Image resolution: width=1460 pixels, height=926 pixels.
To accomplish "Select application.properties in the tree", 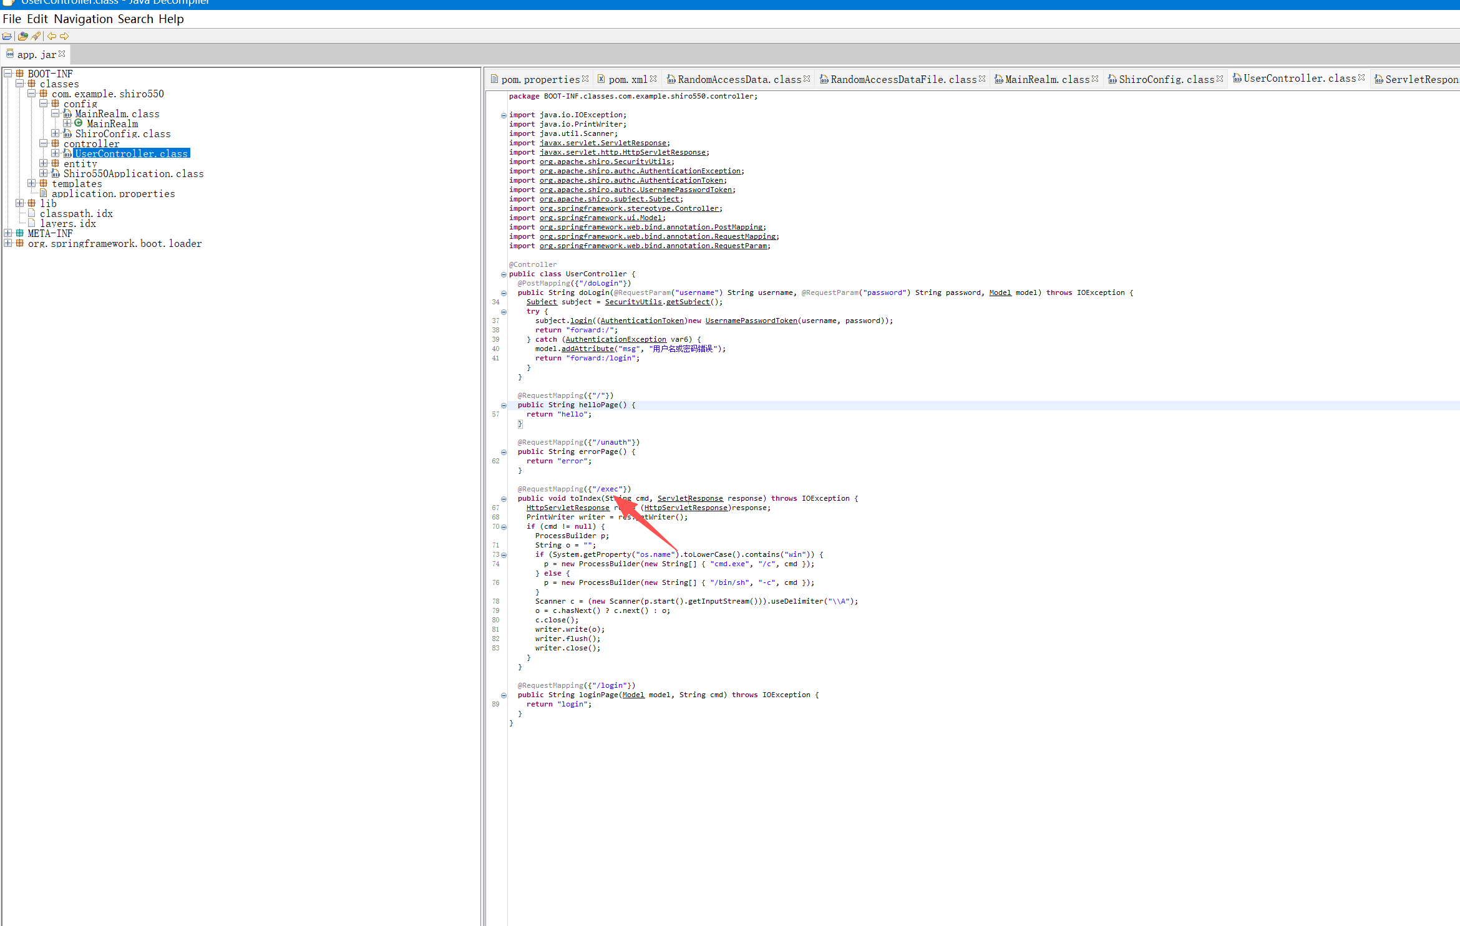I will coord(113,194).
